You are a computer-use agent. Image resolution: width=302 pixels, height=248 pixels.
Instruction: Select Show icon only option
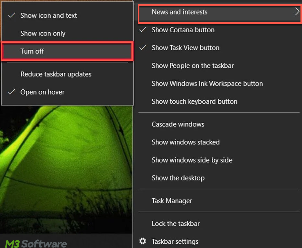[67, 33]
